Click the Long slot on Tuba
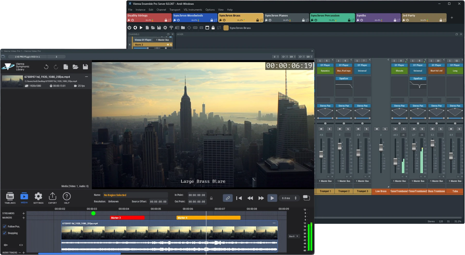This screenshot has width=465, height=255. pos(455,71)
